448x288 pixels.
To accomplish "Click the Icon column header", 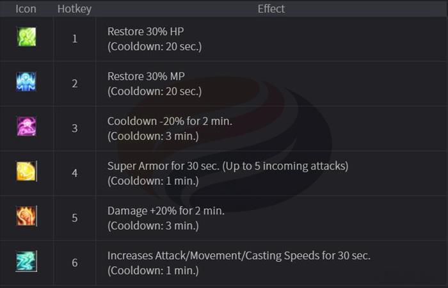I will click(x=26, y=9).
